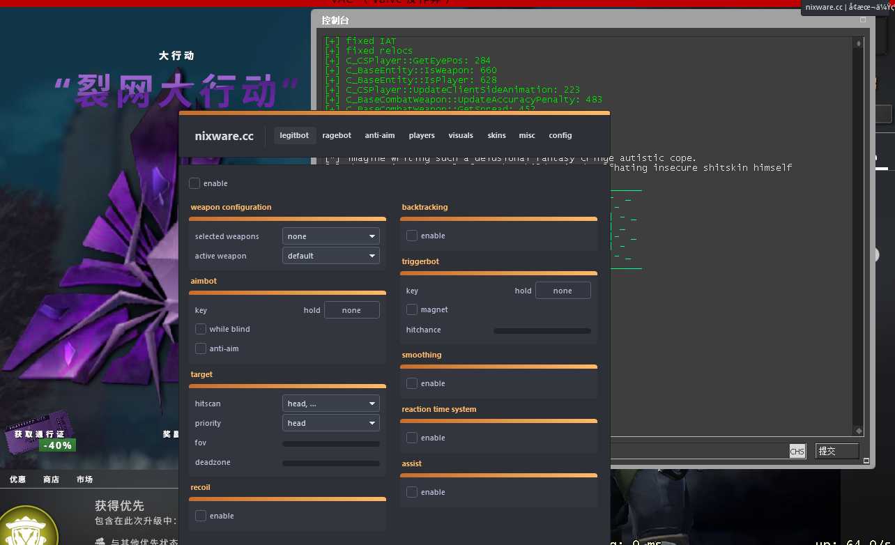The height and width of the screenshot is (545, 895).
Task: Enable the main legitbot checkbox
Action: 194,183
